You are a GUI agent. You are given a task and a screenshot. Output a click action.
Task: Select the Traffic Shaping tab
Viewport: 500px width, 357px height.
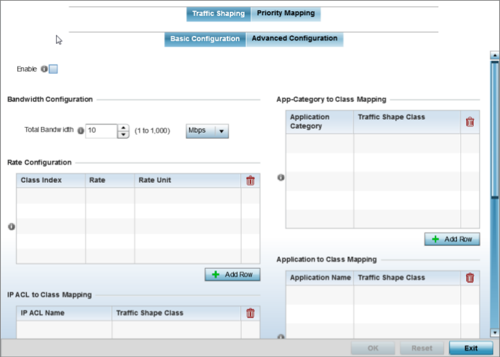pos(218,13)
